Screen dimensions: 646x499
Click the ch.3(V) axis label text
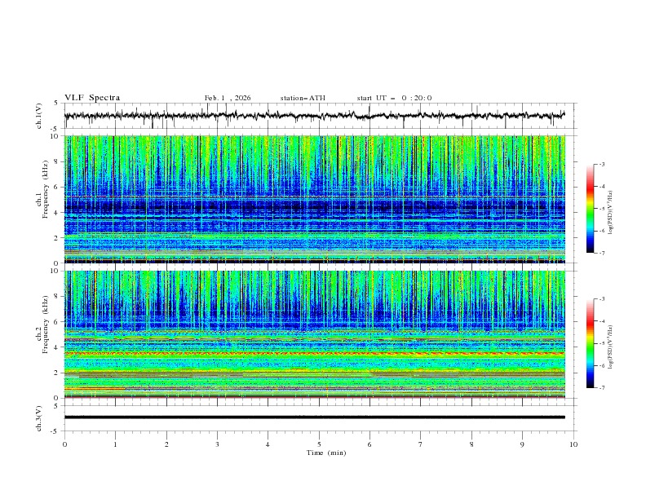[39, 417]
